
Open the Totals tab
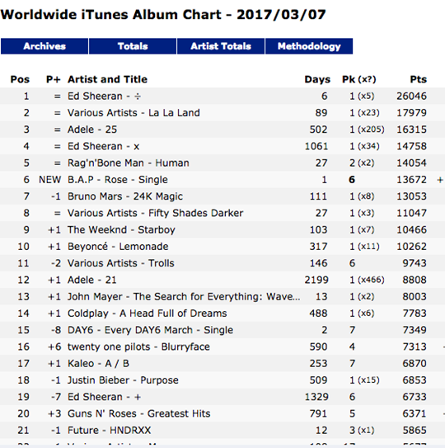pos(133,46)
